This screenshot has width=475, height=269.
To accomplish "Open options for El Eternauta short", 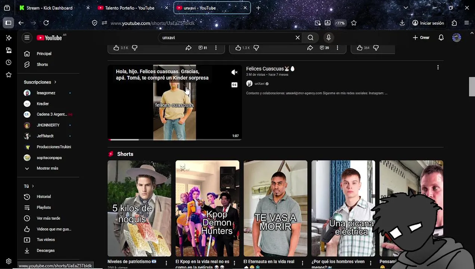I will click(302, 263).
